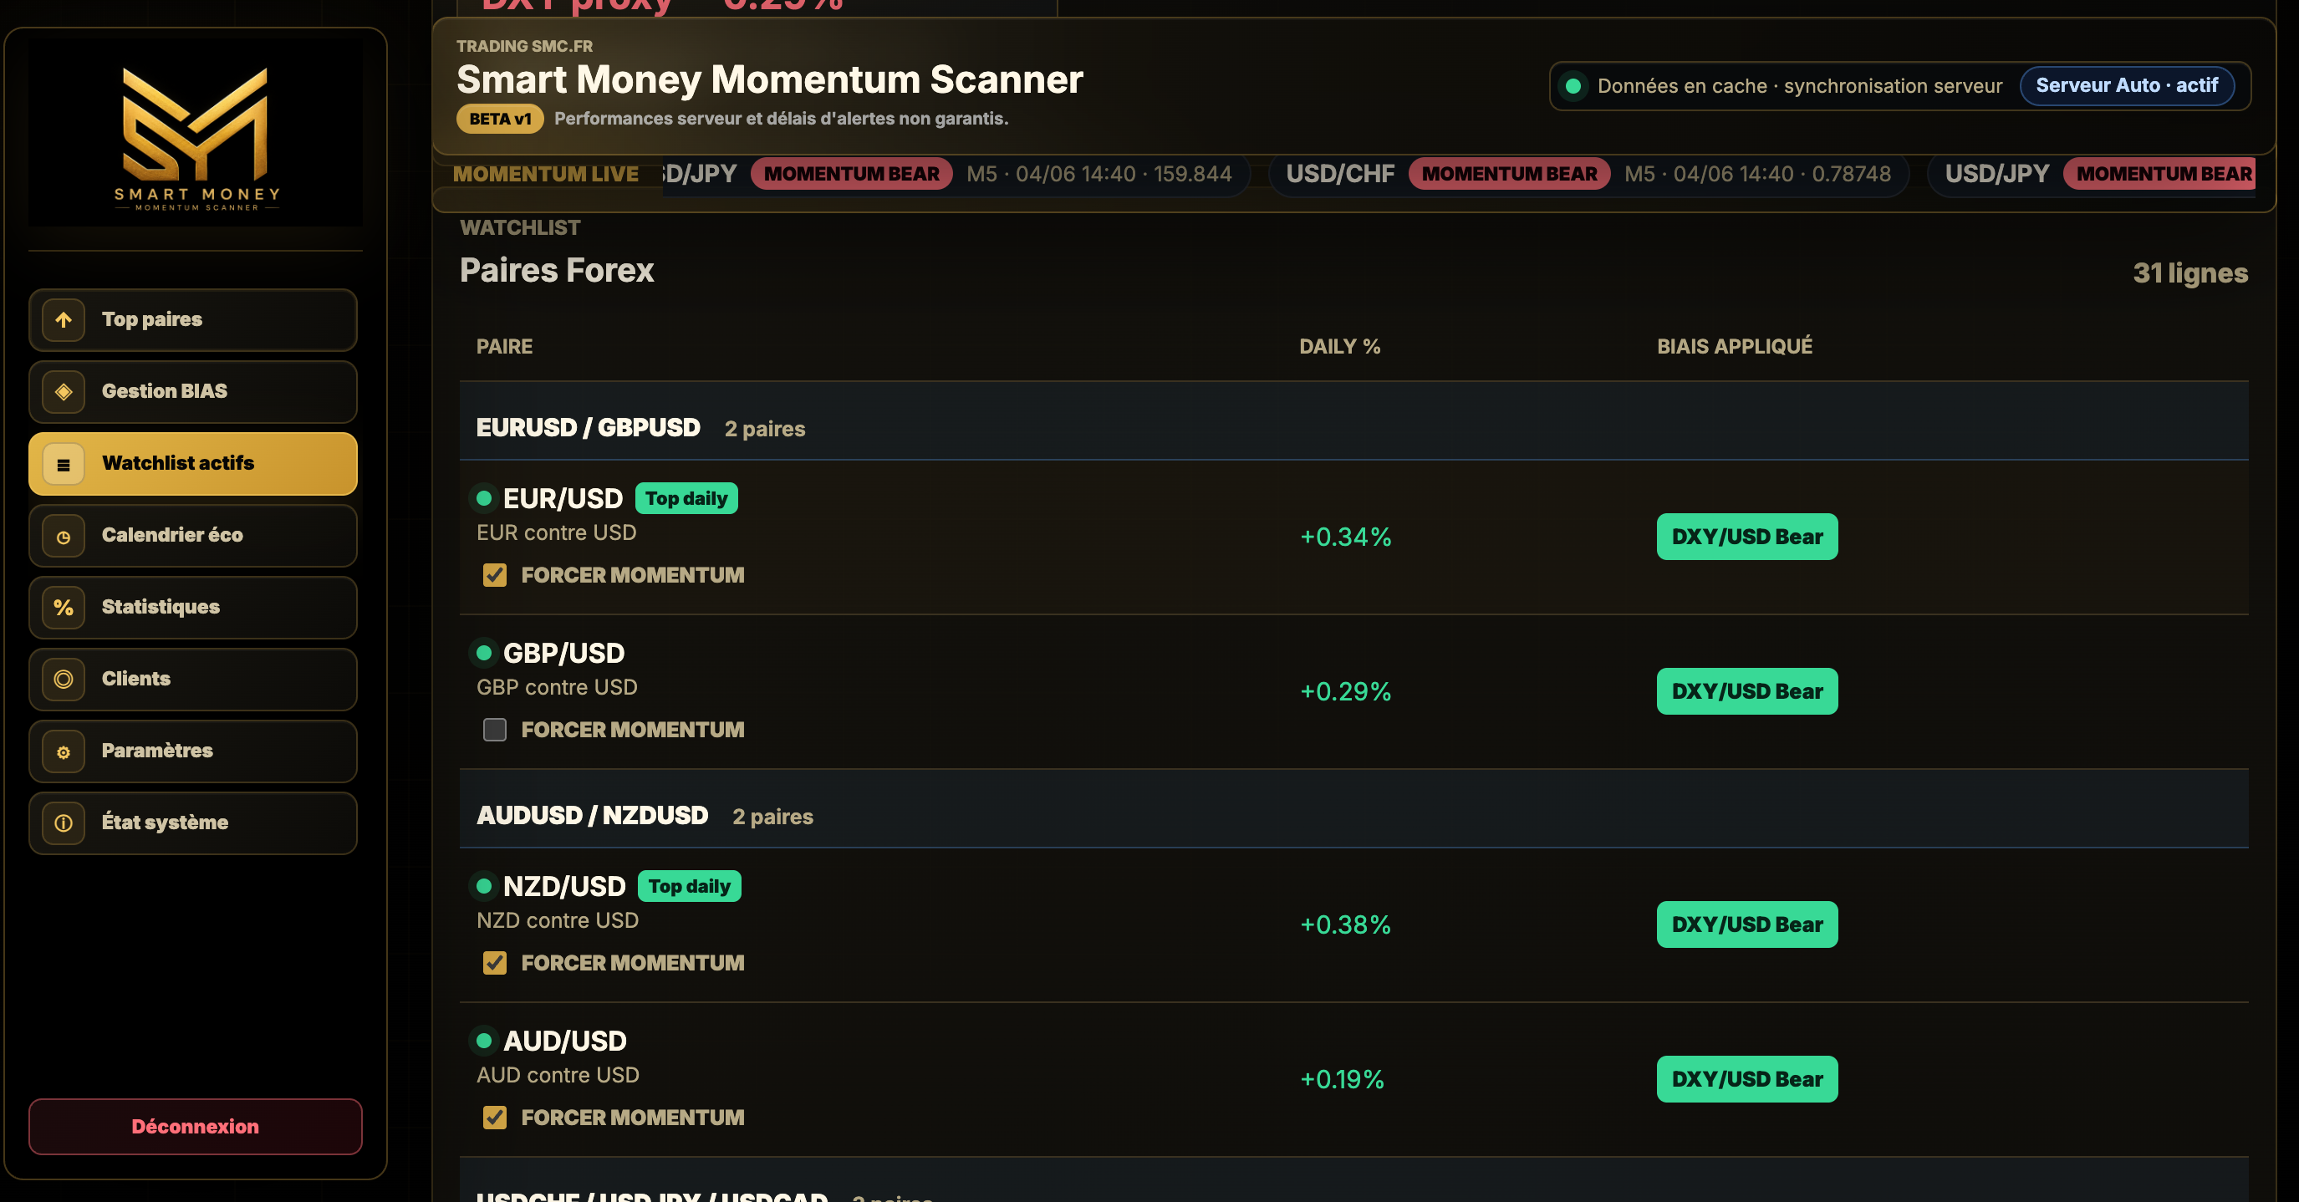Click the +0.19% daily value
The image size is (2299, 1202).
[x=1343, y=1080]
